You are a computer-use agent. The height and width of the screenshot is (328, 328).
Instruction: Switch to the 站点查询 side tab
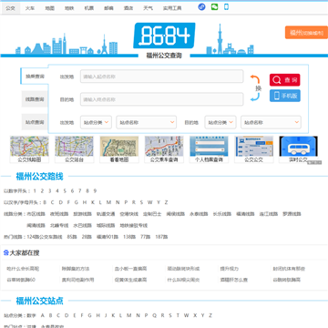click(x=35, y=122)
